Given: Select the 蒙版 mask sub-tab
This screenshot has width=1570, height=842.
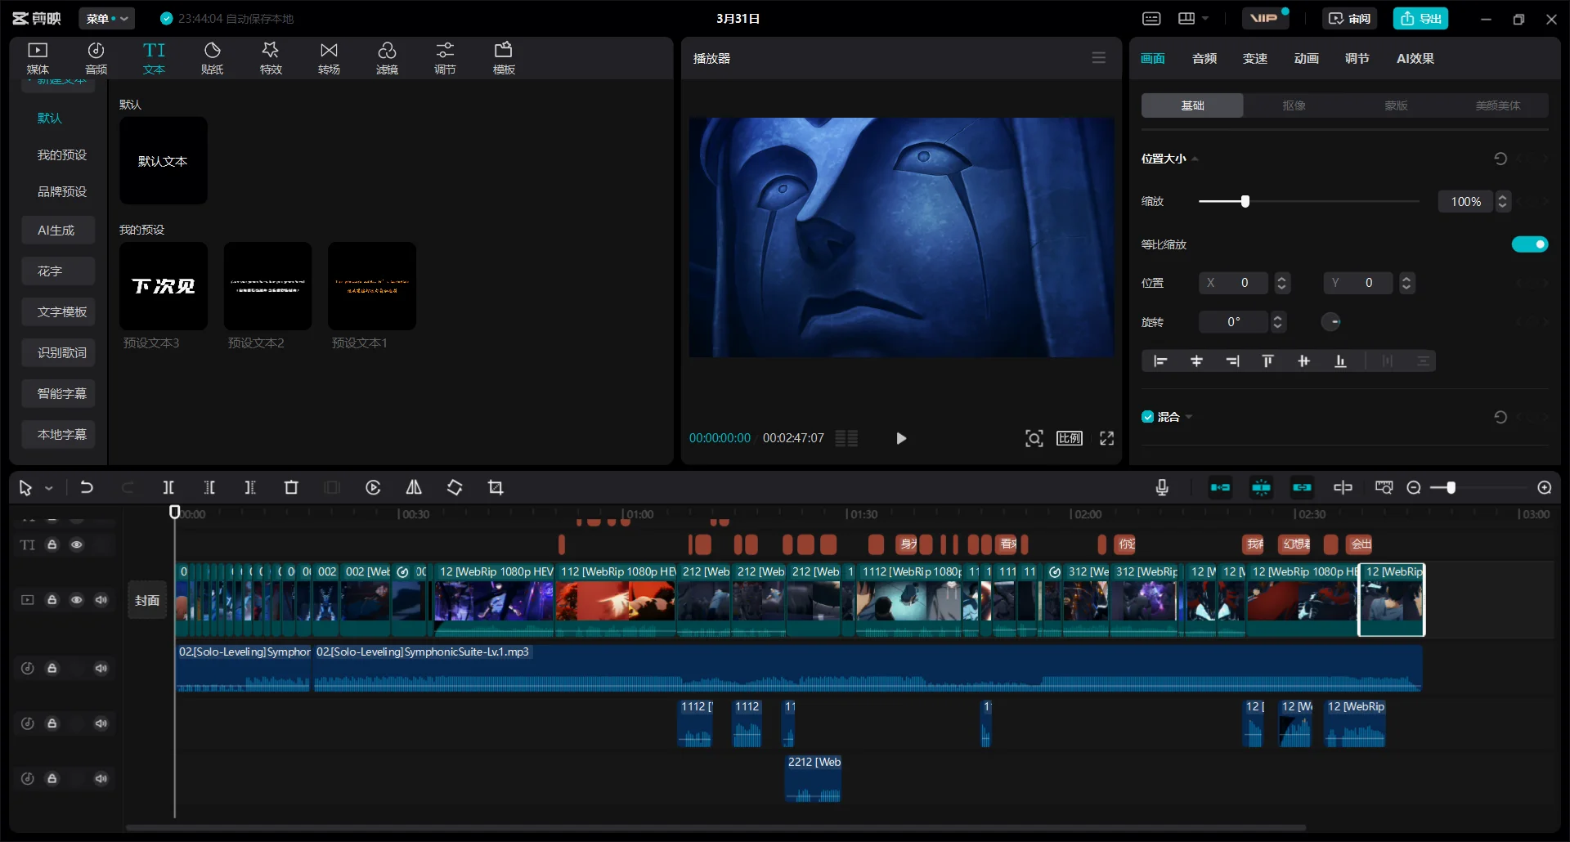Looking at the screenshot, I should pyautogui.click(x=1396, y=105).
